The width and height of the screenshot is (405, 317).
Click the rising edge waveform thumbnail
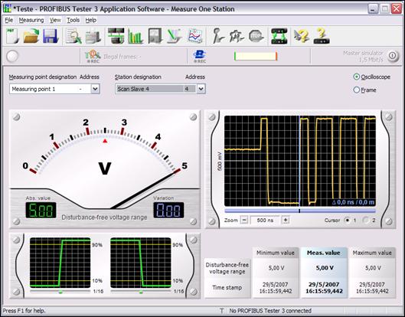coord(60,263)
